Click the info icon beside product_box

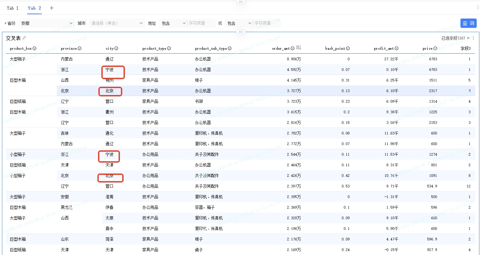pos(34,48)
